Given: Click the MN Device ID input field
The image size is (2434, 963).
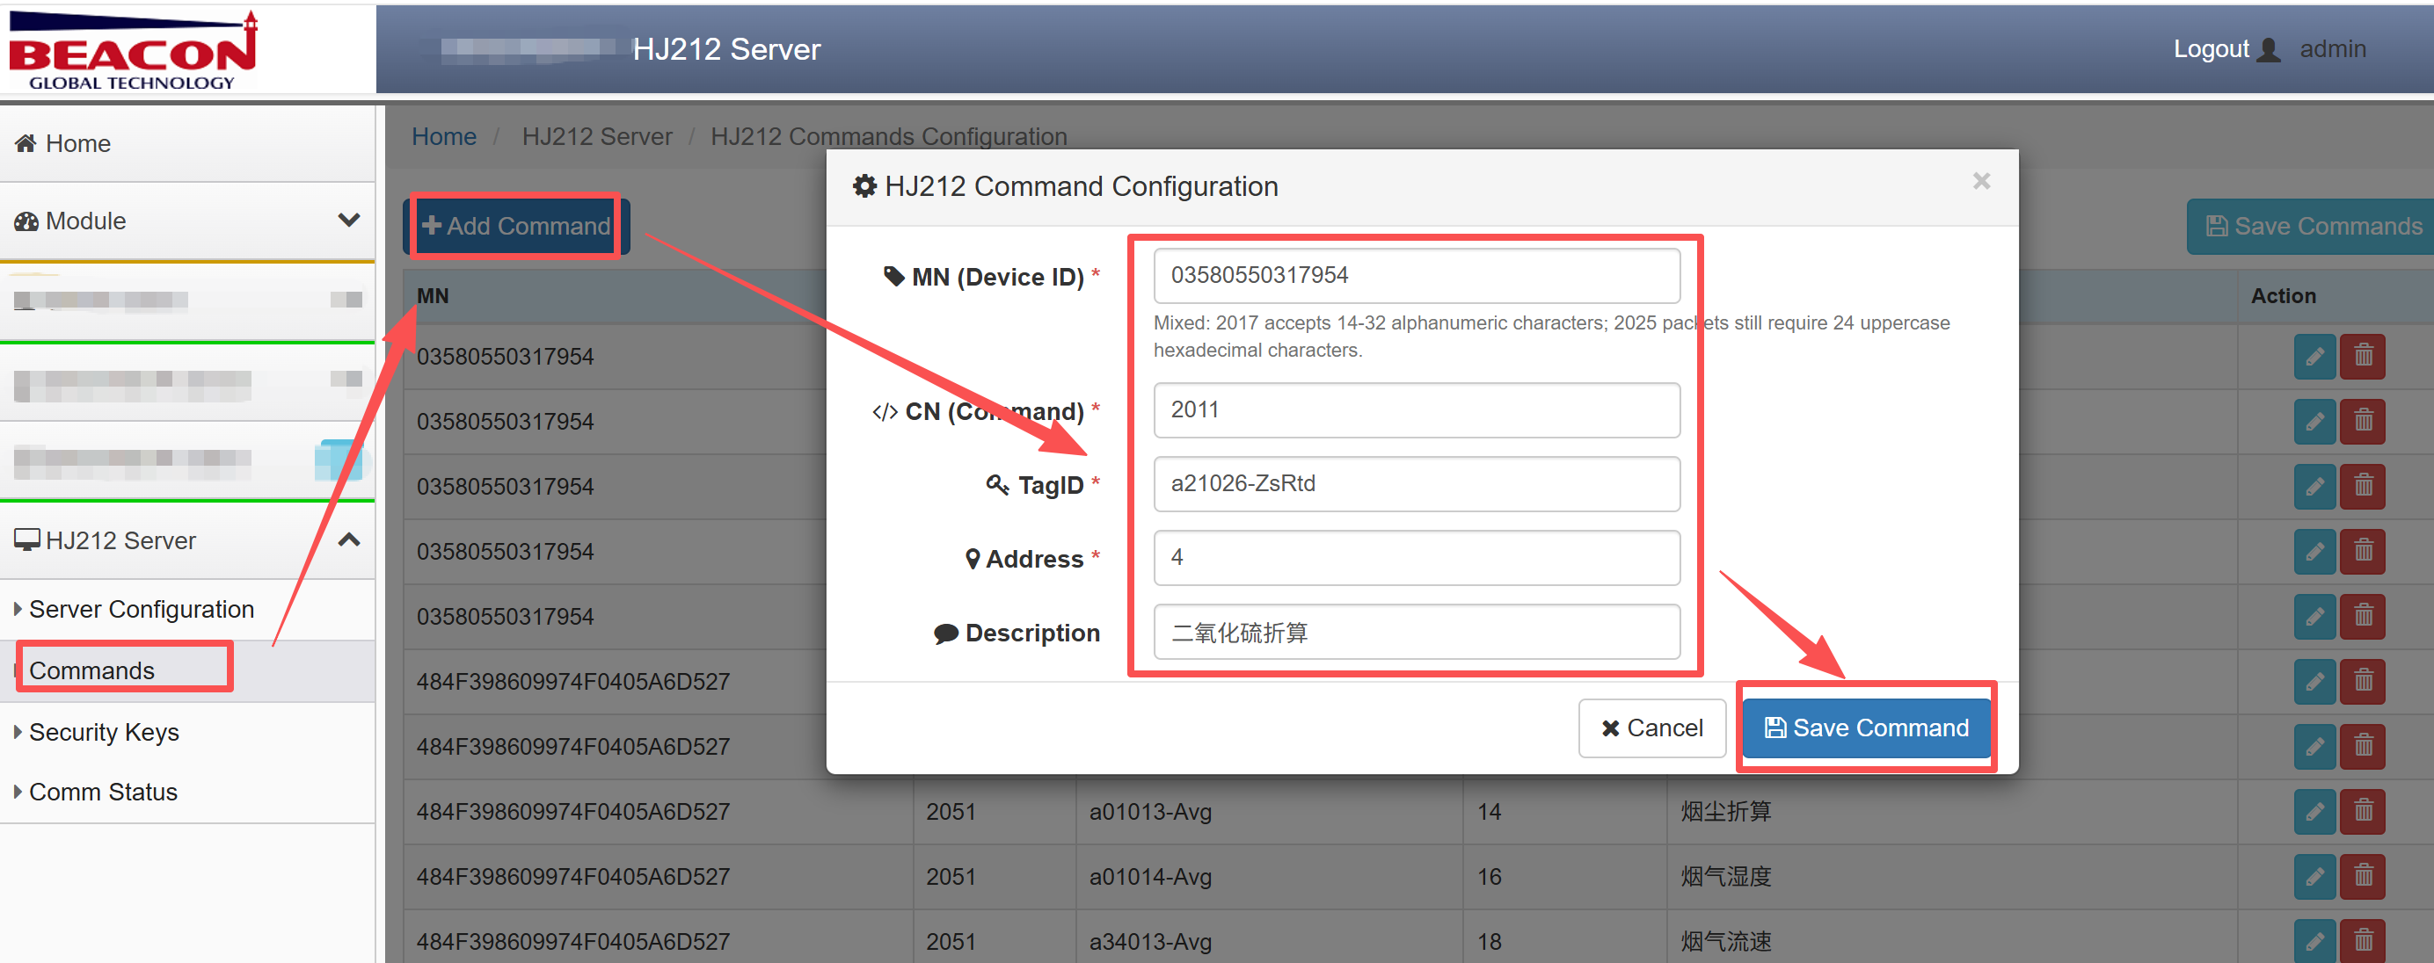Looking at the screenshot, I should coord(1417,276).
